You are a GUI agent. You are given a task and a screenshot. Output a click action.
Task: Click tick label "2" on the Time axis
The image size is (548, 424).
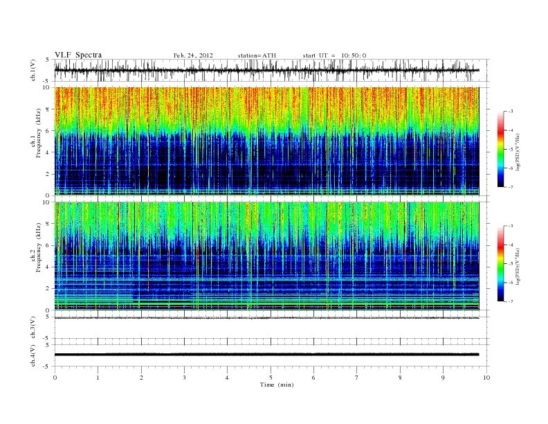tap(141, 378)
